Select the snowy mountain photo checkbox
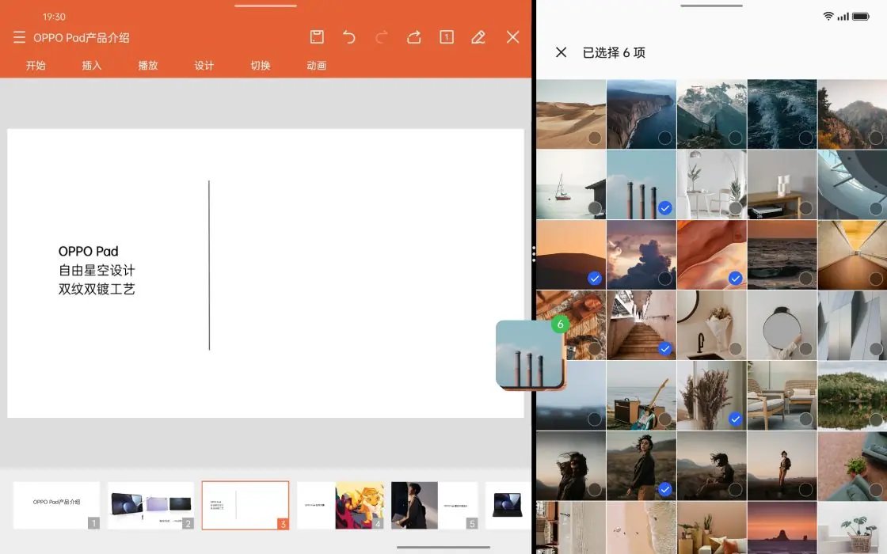Viewport: 887px width, 554px height. coord(736,138)
